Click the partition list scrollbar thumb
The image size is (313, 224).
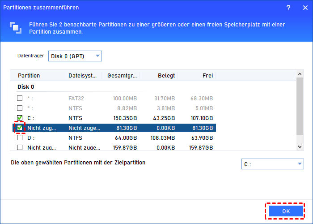pyautogui.click(x=300, y=106)
